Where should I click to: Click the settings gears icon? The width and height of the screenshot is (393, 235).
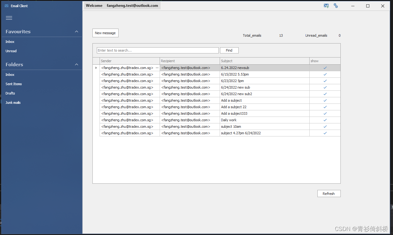click(x=336, y=6)
